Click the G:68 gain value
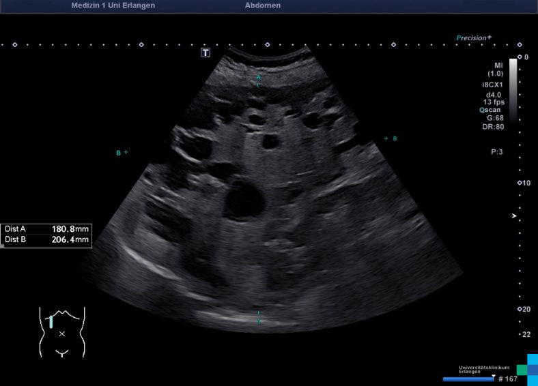 [495, 117]
